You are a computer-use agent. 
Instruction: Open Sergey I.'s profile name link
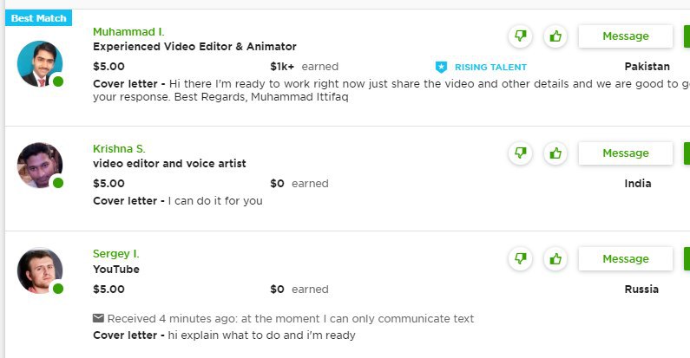click(x=115, y=254)
